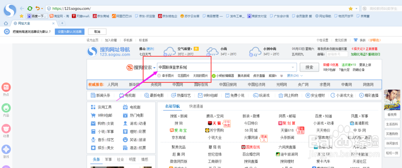The height and width of the screenshot is (168, 402).
Task: Expand hot searches via 展开(24)
Action: (295, 76)
